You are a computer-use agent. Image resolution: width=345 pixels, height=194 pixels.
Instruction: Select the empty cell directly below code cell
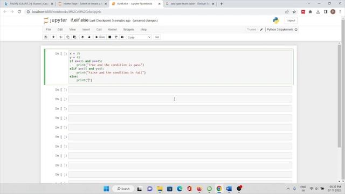coord(180,90)
